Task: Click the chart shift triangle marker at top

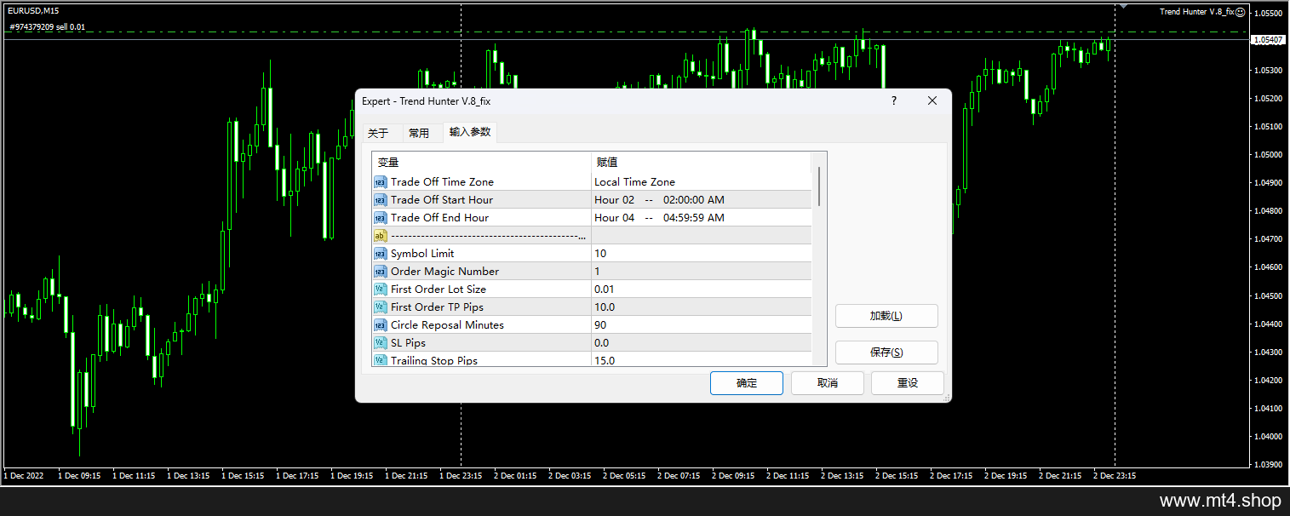Action: tap(1123, 6)
